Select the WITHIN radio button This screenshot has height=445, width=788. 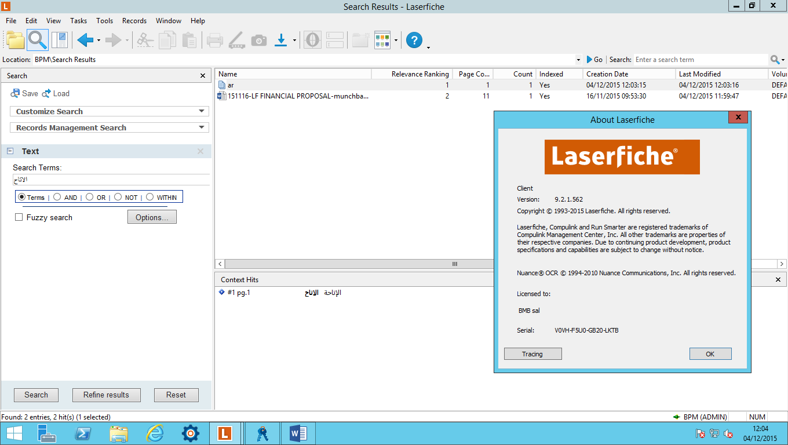tap(149, 197)
